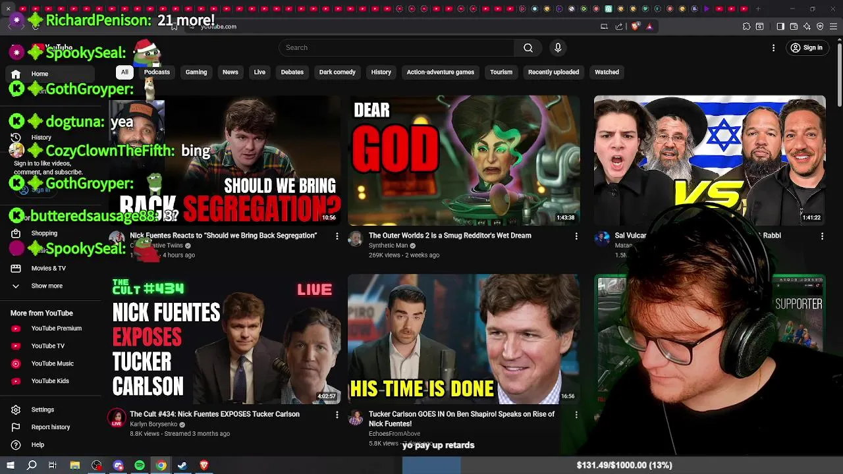Open the Brave VPN shield icon
Screen dimensions: 843x474
821,26
